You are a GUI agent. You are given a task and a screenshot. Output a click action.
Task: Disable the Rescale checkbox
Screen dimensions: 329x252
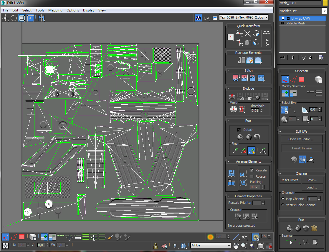(252, 170)
